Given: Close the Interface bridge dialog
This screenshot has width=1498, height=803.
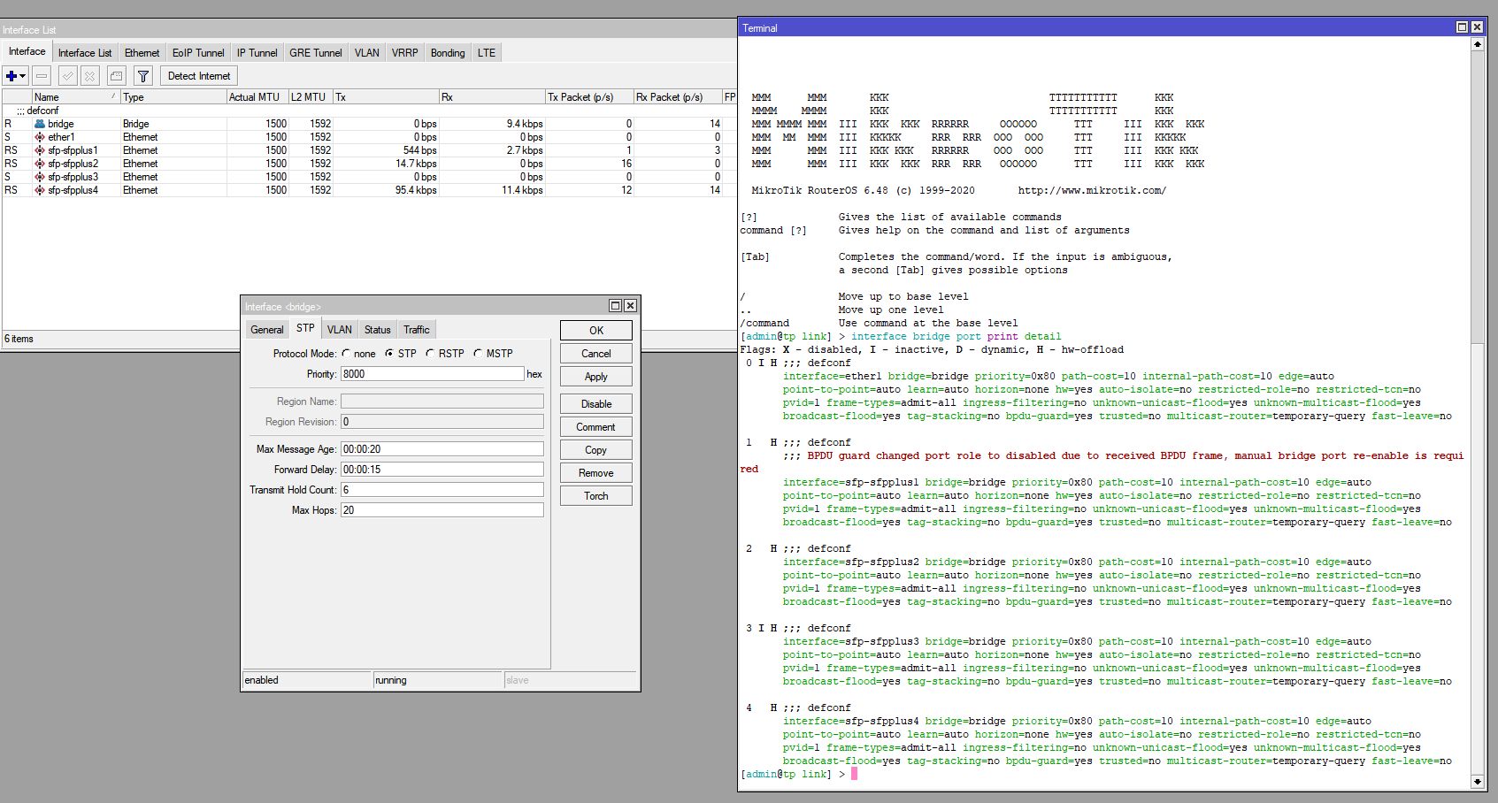Looking at the screenshot, I should [x=630, y=305].
